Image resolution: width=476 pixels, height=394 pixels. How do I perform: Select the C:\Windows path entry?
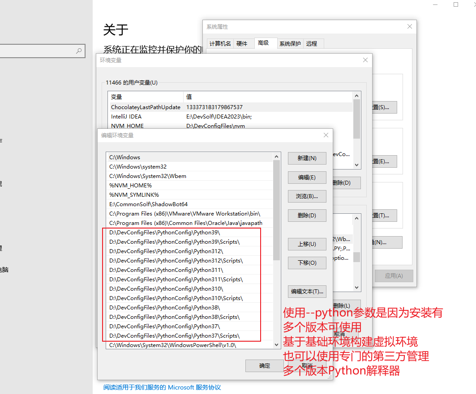190,157
